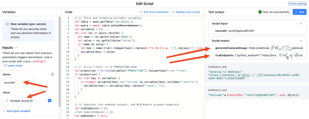Open Publish your script link
The image size is (309, 119).
188,12
